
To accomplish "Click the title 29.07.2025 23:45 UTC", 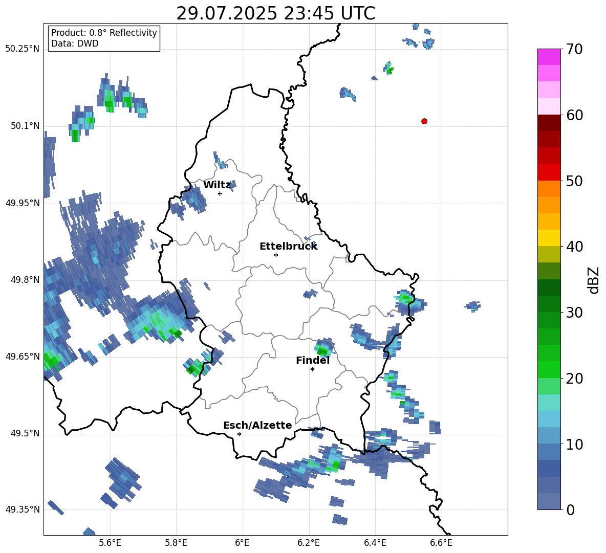I will pyautogui.click(x=275, y=13).
